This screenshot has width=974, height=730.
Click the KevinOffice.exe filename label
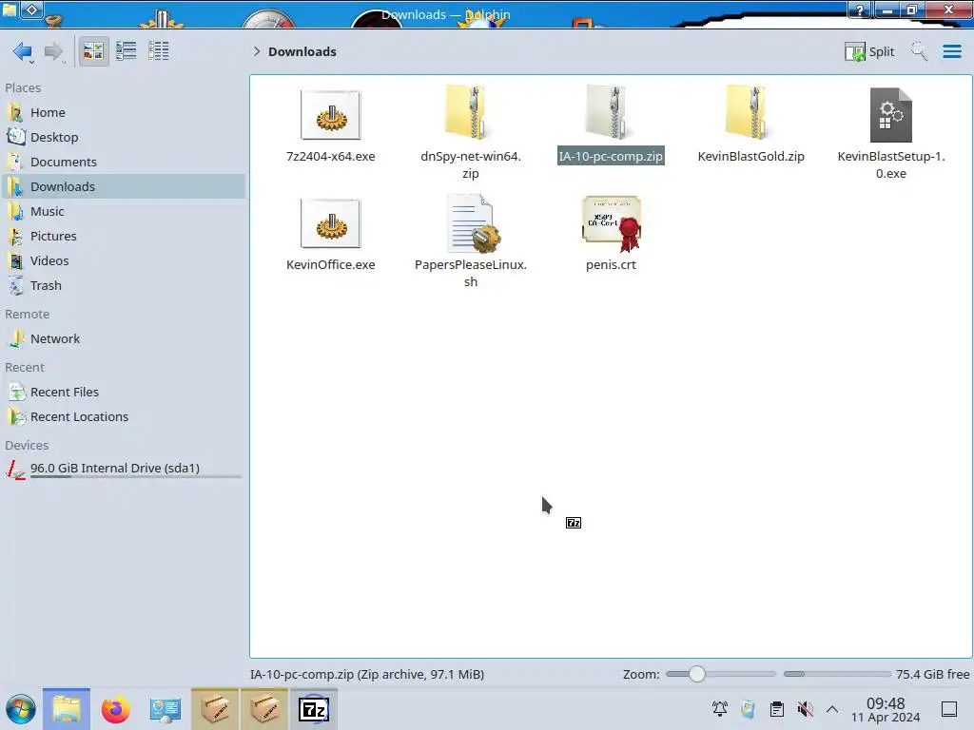click(330, 264)
